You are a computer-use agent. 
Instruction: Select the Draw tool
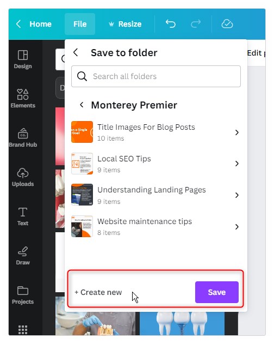23,256
